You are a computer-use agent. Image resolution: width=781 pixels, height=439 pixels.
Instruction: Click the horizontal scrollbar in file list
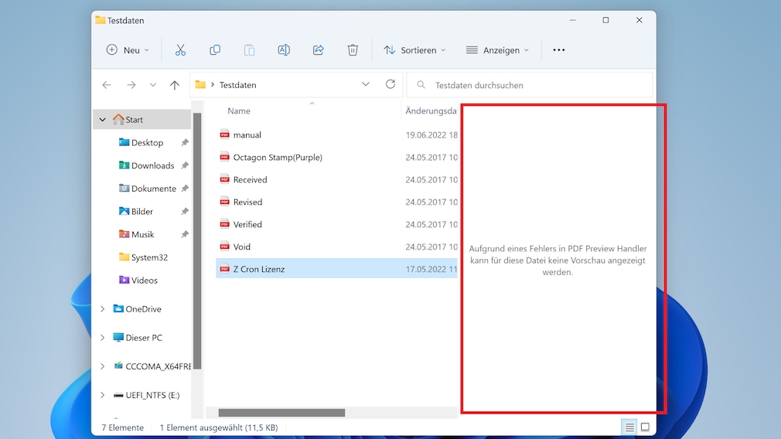tap(281, 413)
